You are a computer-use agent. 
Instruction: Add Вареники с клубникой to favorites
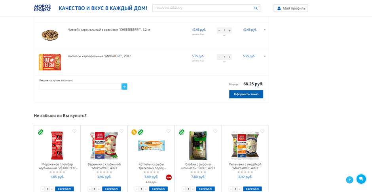(121, 131)
